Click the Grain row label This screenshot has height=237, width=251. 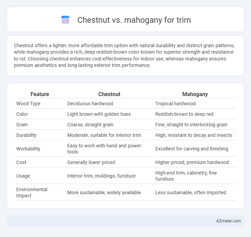(x=22, y=125)
